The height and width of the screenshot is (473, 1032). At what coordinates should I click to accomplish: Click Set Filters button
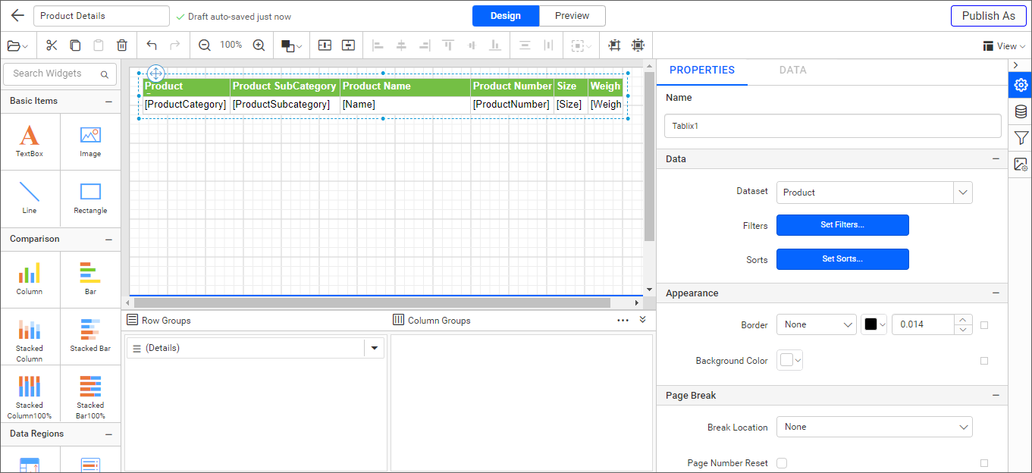coord(842,225)
